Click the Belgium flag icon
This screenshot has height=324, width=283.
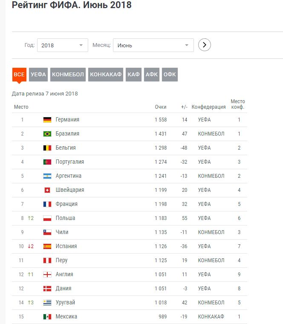[47, 148]
